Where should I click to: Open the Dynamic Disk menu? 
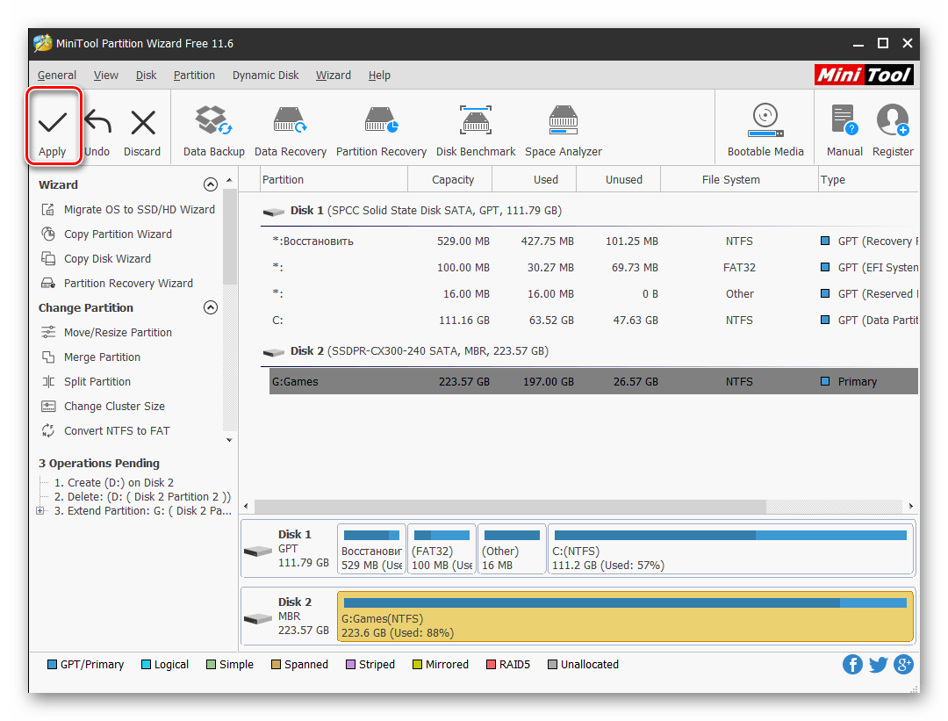pos(265,76)
